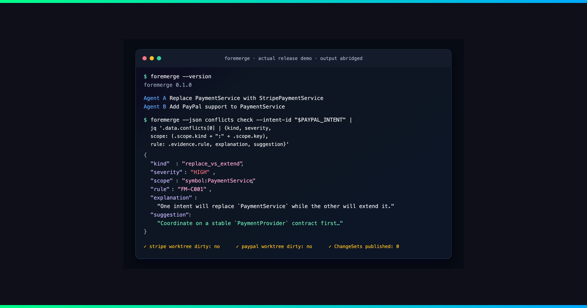Click the checkmark before paypal worktree dirty
587x308 pixels.
pos(237,246)
